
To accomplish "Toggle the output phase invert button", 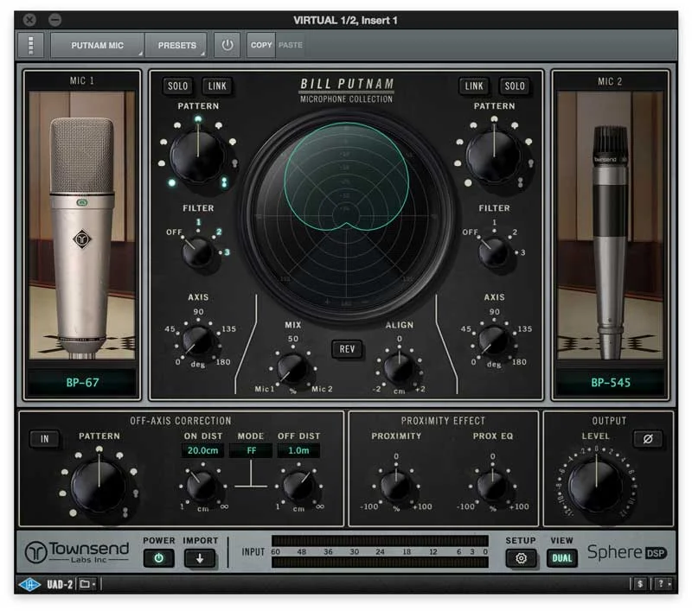I will point(647,439).
